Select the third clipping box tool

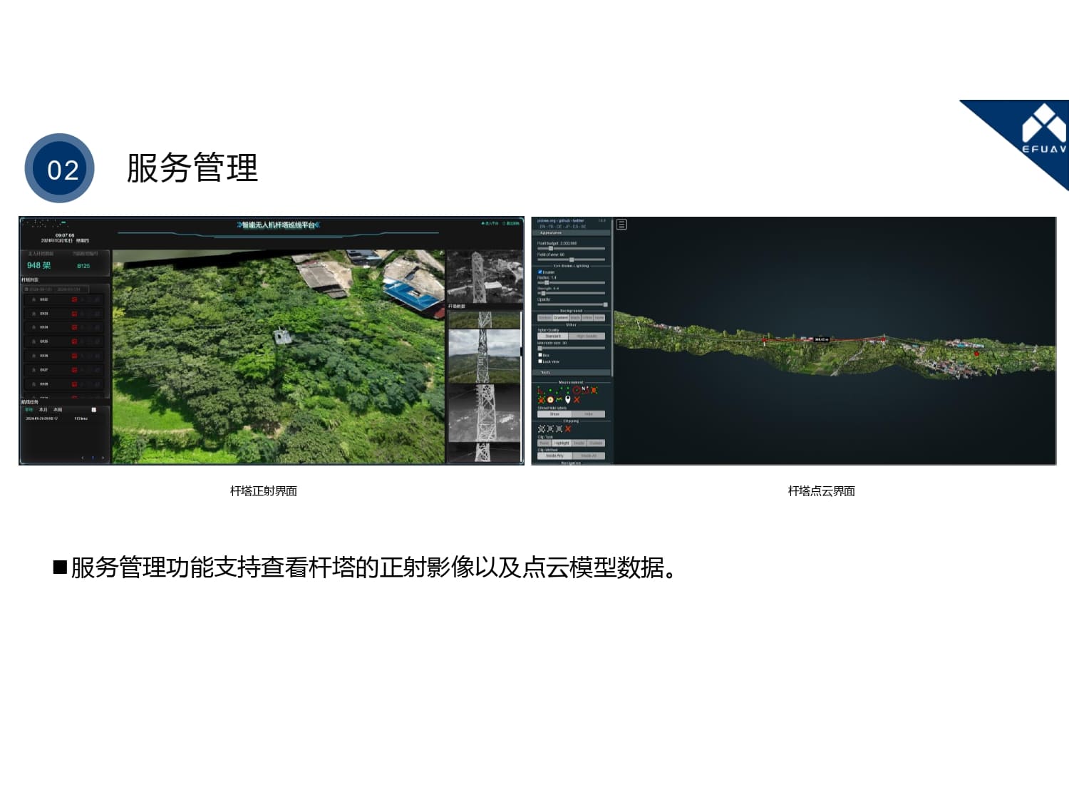tap(559, 428)
